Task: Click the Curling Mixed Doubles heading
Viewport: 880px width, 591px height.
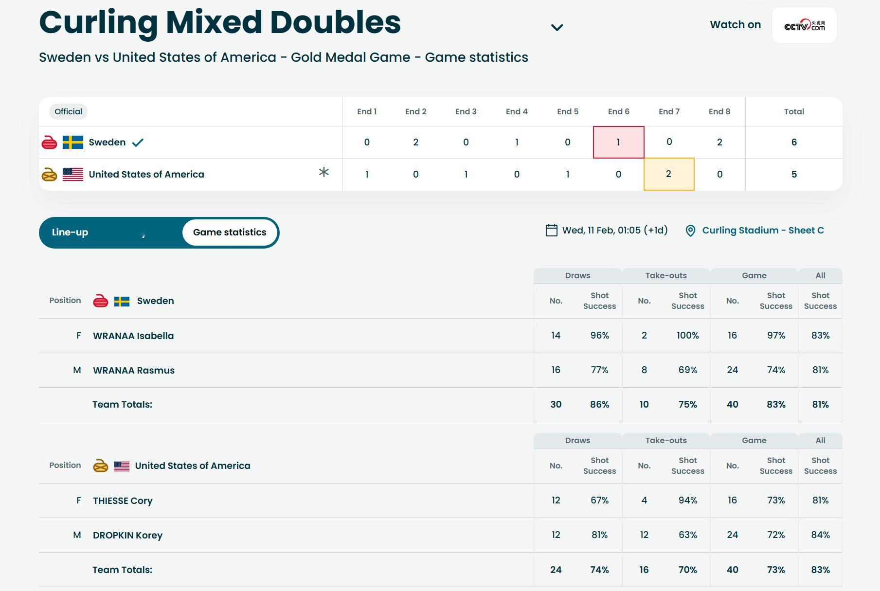Action: point(220,22)
